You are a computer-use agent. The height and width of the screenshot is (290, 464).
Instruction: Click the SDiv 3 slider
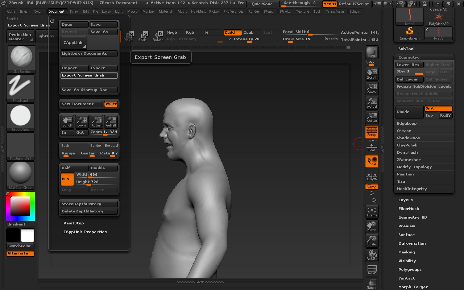[410, 72]
